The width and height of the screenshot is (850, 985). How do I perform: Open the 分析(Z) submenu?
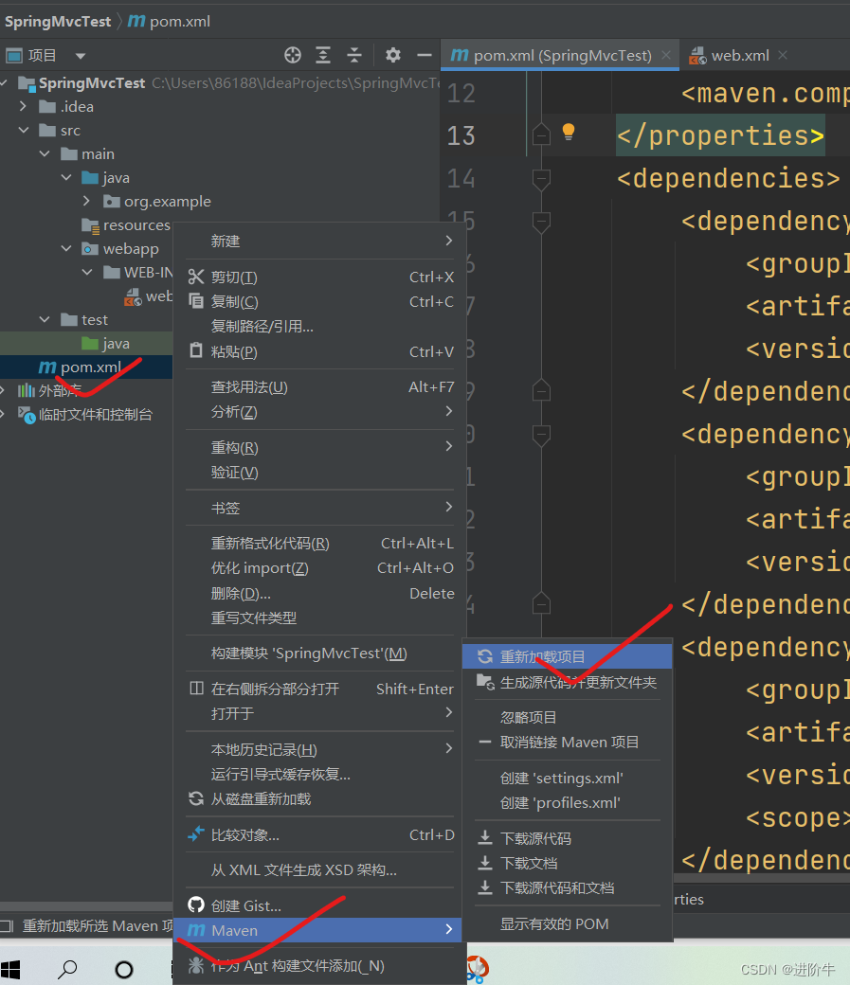coord(320,412)
